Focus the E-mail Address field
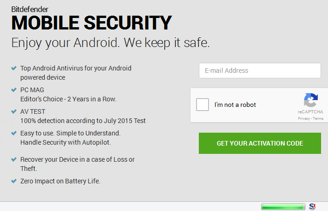The height and width of the screenshot is (211, 328). tap(260, 70)
